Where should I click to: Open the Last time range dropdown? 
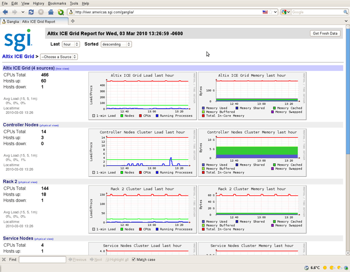pos(71,44)
